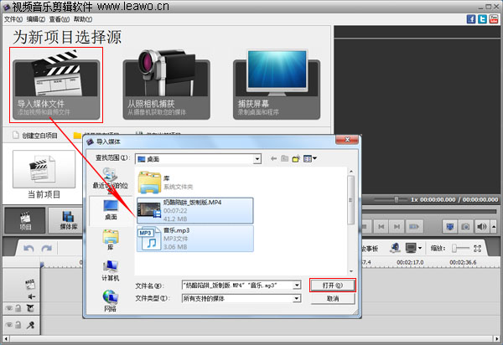Click the zoom-to-fit timeline icon
Image resolution: width=503 pixels, height=345 pixels.
[x=477, y=248]
